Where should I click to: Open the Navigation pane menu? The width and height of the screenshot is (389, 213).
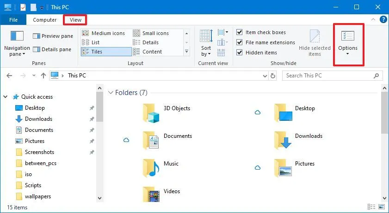17,43
